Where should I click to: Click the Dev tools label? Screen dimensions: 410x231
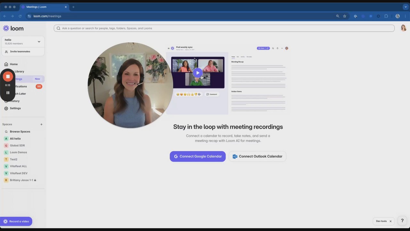(x=381, y=221)
